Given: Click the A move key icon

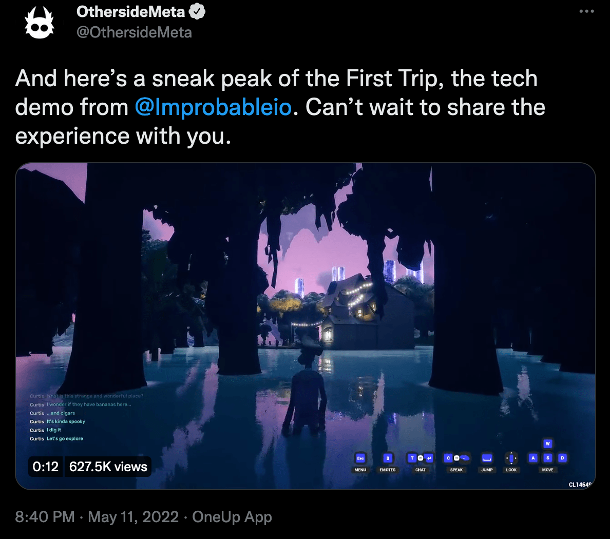Looking at the screenshot, I should [533, 458].
